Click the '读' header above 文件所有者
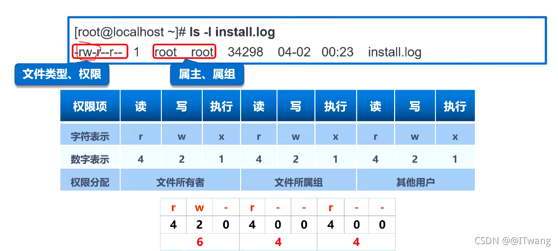 click(141, 106)
